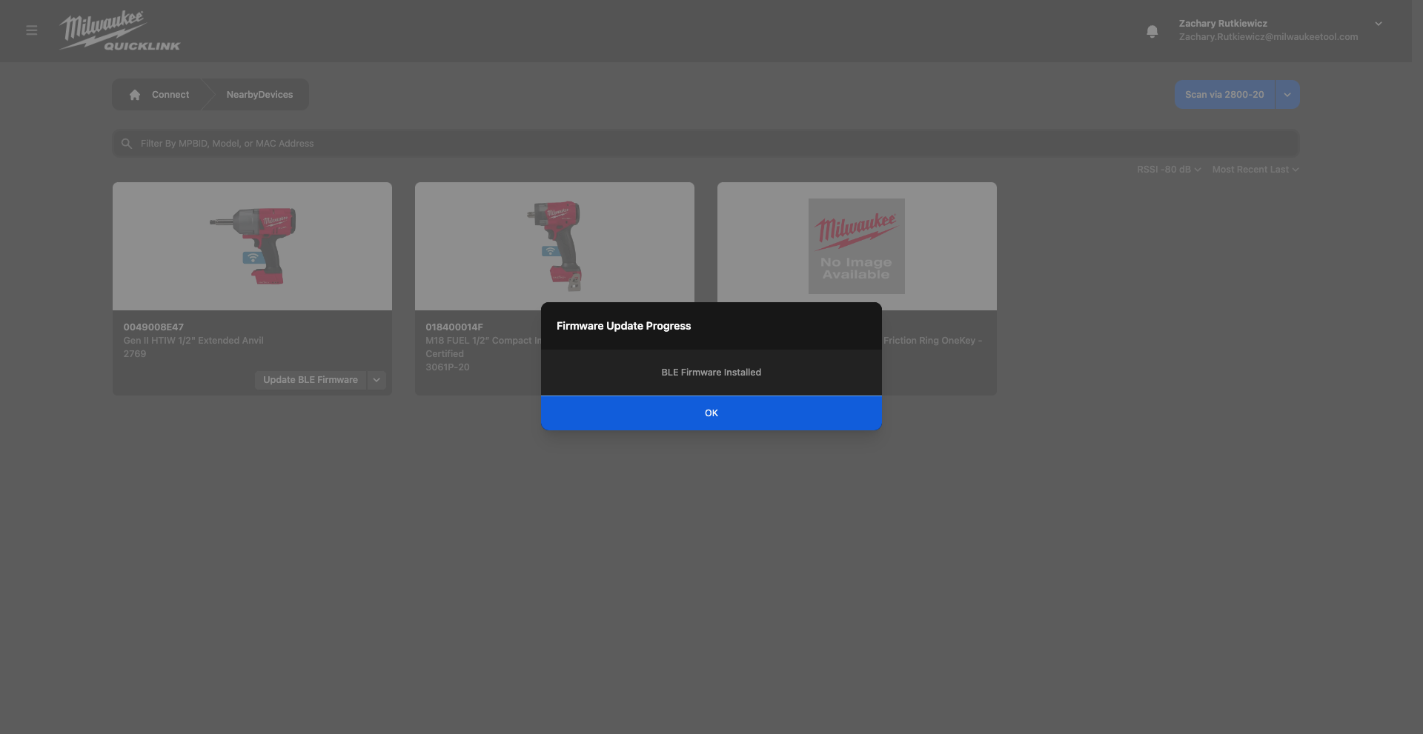The height and width of the screenshot is (734, 1423).
Task: Click Update BLE Firmware button
Action: [311, 380]
